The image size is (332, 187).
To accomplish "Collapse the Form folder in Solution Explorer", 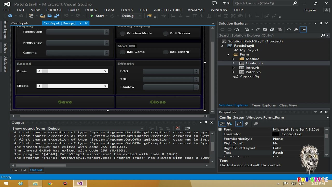I will [x=228, y=55].
